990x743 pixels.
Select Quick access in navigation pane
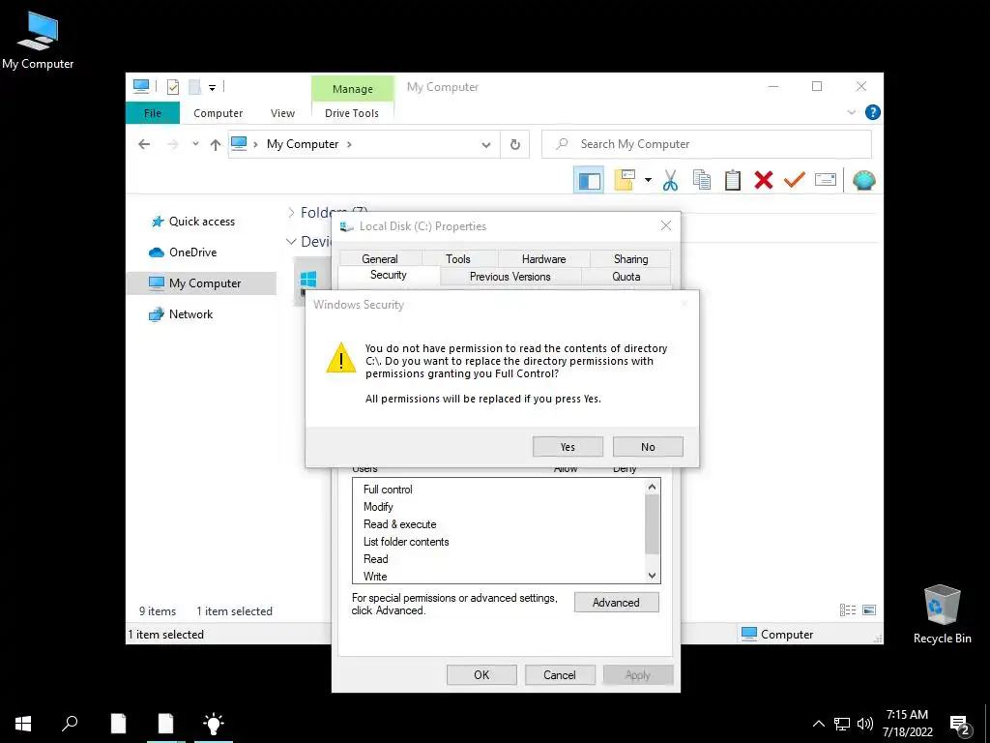click(x=201, y=222)
